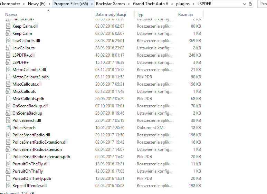Go to Nowy (F:) breadcrumb
This screenshot has width=267, height=194.
37,4
